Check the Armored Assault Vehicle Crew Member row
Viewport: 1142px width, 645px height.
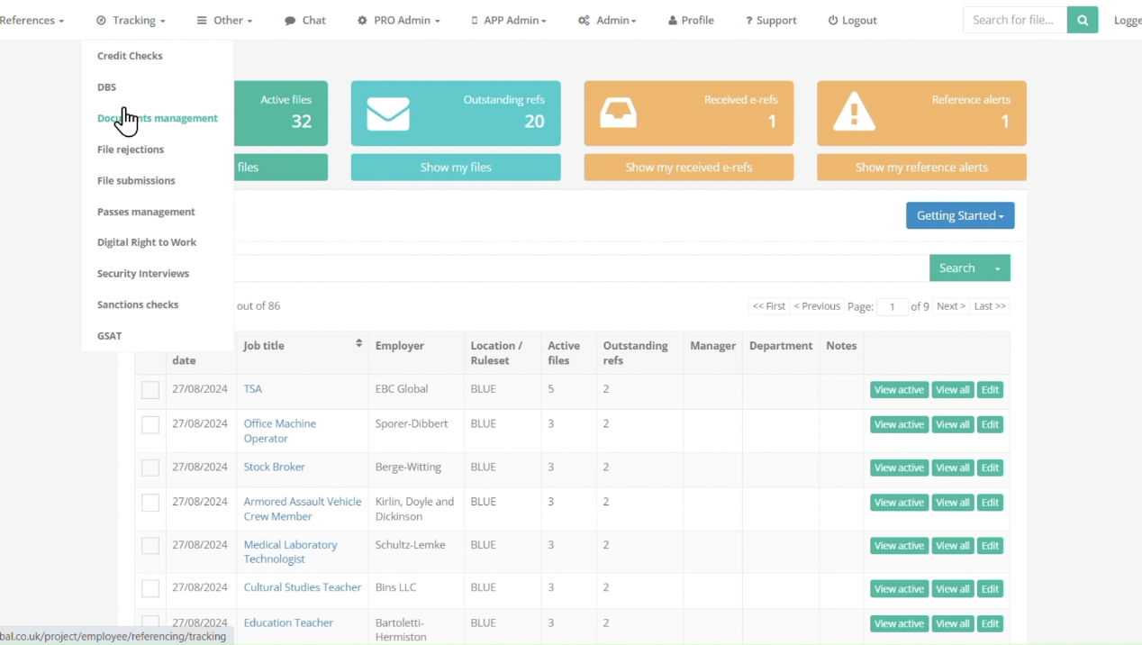click(x=150, y=502)
